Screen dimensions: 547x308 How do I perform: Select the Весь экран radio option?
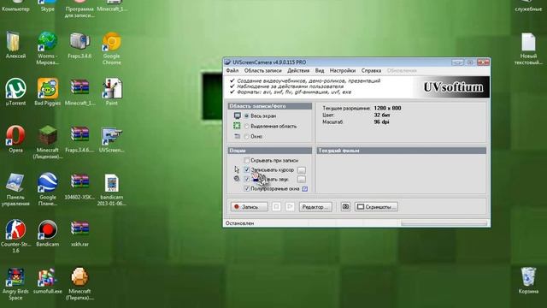point(247,115)
